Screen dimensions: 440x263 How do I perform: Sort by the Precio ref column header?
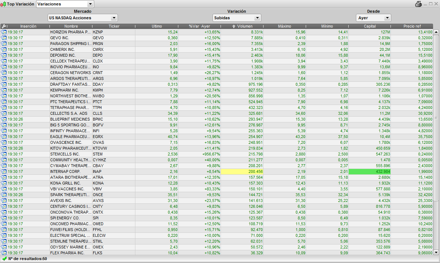pyautogui.click(x=412, y=27)
